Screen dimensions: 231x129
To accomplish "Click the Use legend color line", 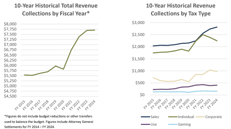I will point(145,125).
